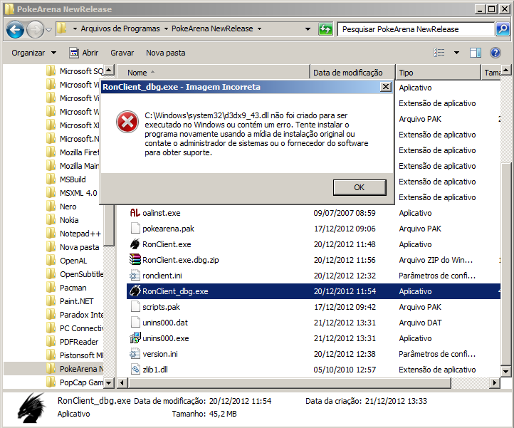Create a Nova pasta

point(166,53)
